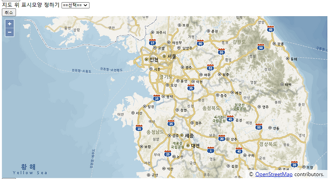330x179 pixels.
Task: Click the route 65 highway shield
Action: [x=271, y=29]
